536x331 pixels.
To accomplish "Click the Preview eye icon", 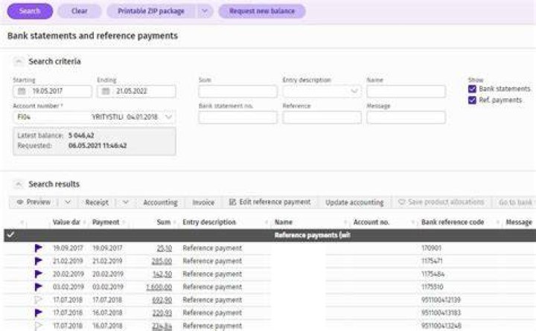I will pyautogui.click(x=20, y=202).
